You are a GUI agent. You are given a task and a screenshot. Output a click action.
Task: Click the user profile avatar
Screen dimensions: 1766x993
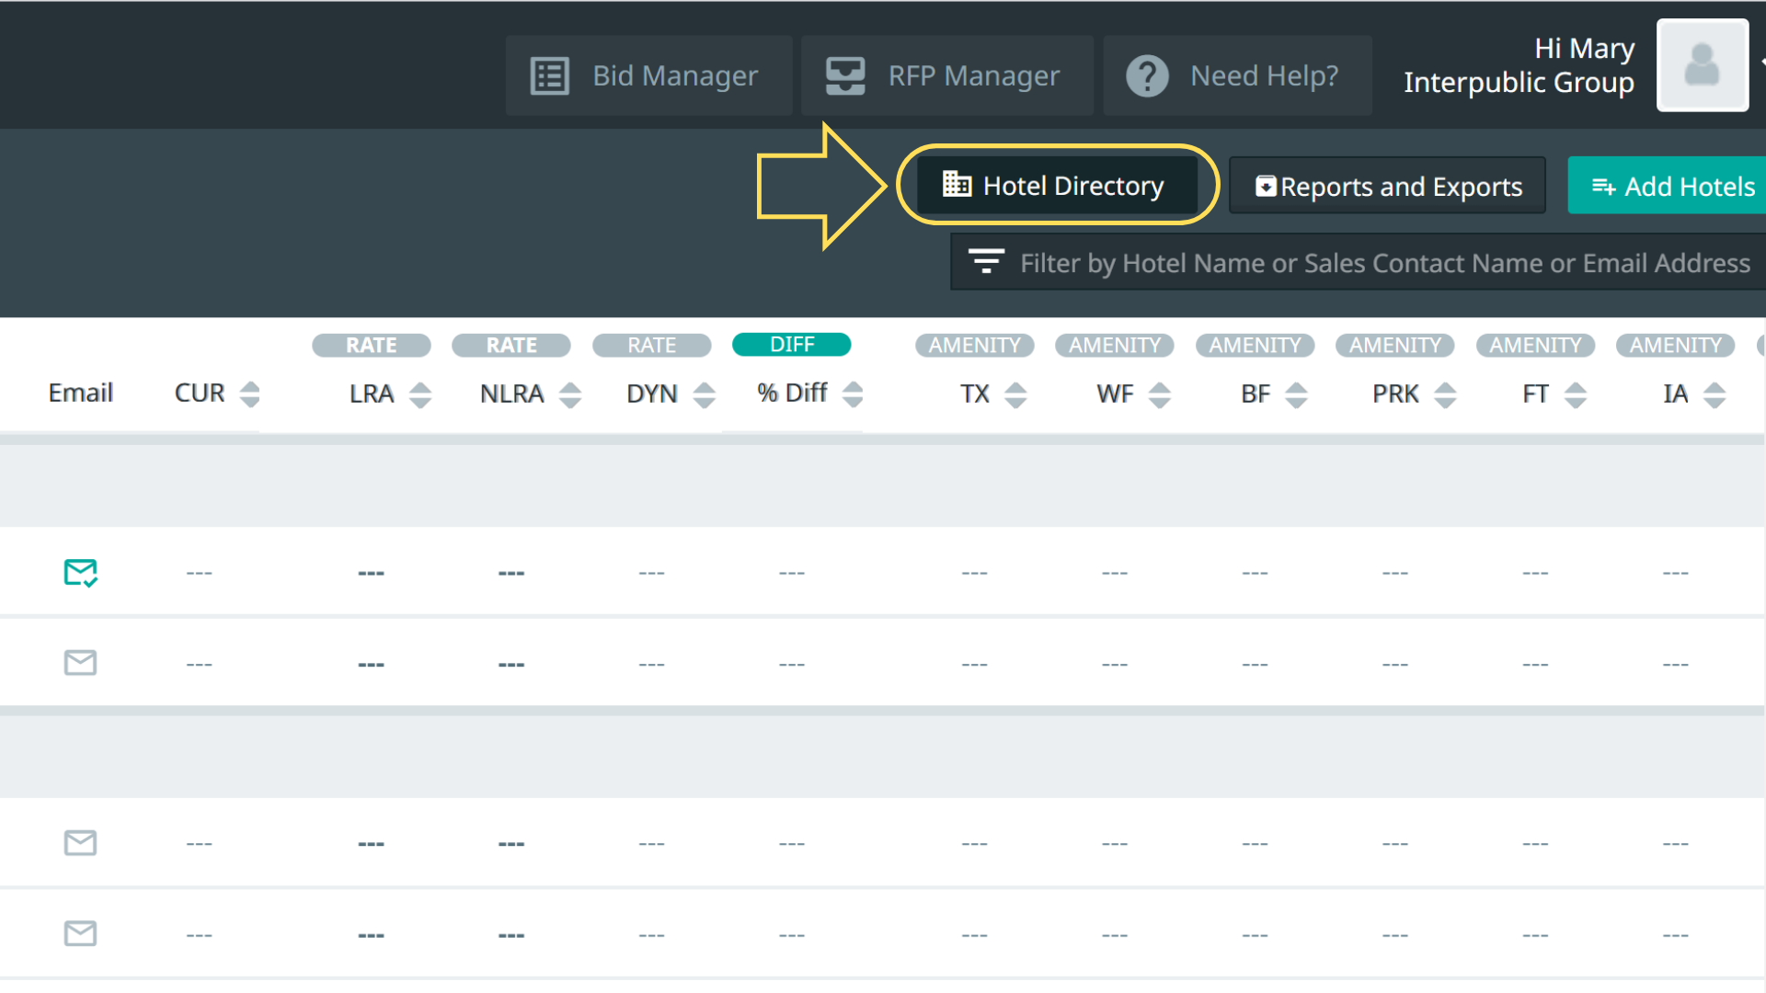point(1702,66)
